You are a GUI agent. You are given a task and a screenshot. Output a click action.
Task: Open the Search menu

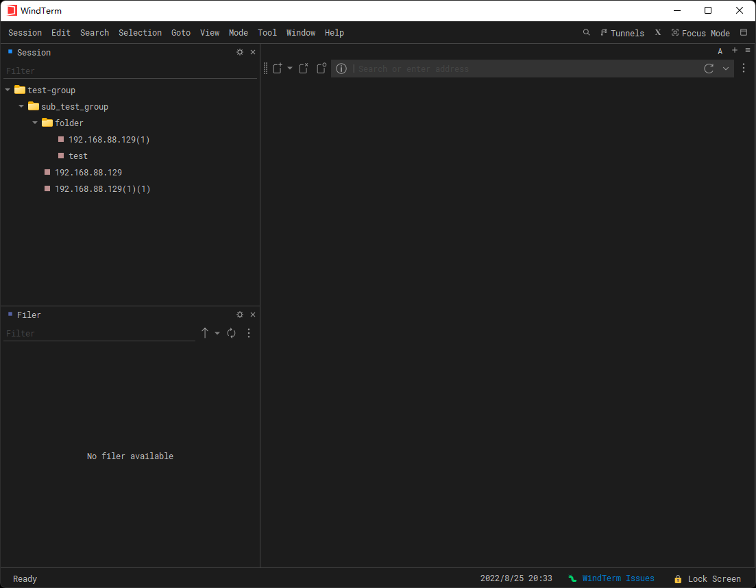[95, 33]
